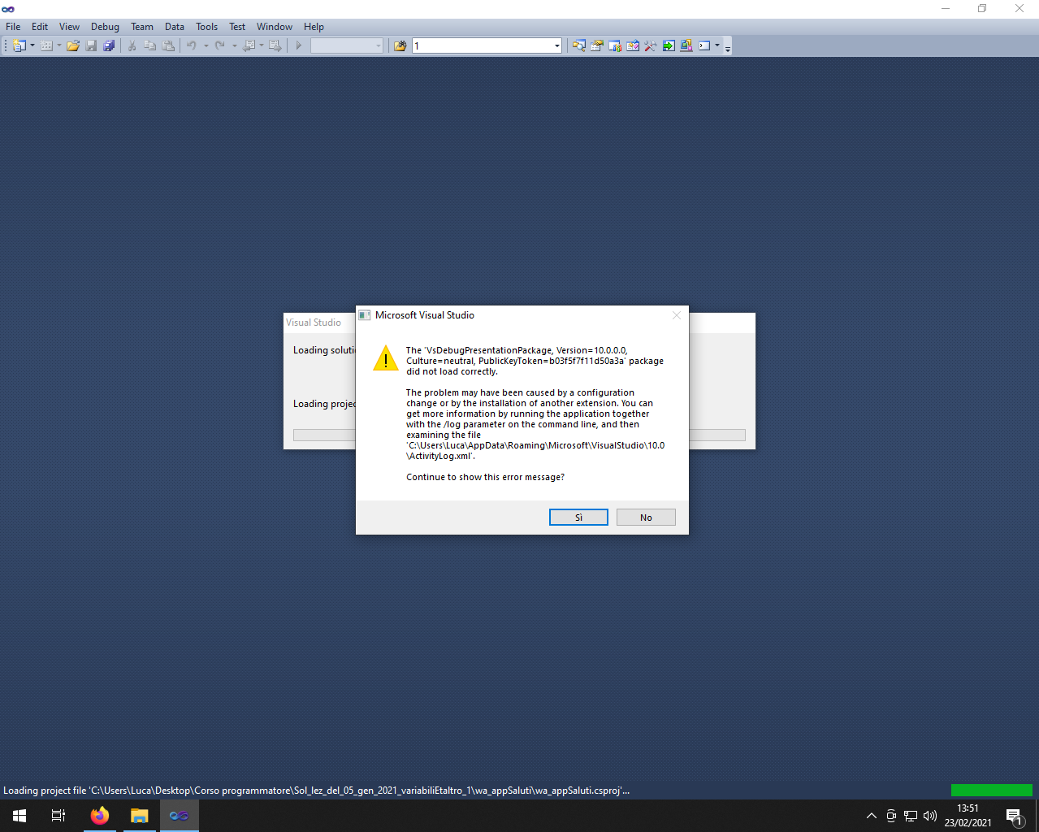Click the Command Window icon
Viewport: 1039px width, 832px height.
pos(704,45)
